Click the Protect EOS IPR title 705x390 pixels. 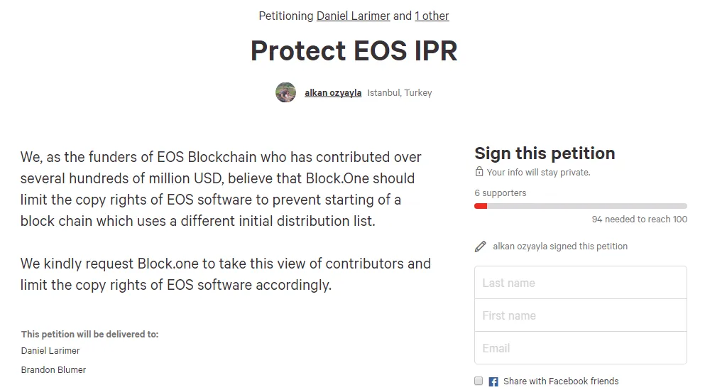coord(354,50)
